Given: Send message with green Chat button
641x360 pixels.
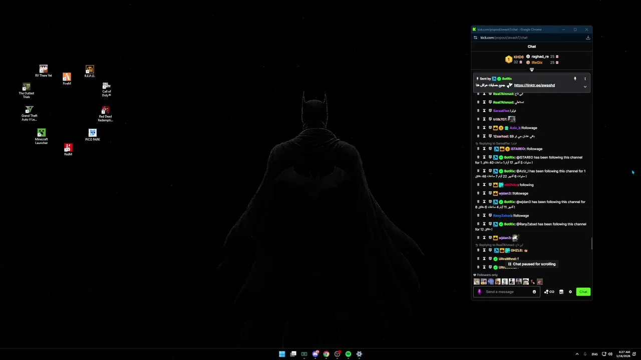Looking at the screenshot, I should [x=583, y=291].
